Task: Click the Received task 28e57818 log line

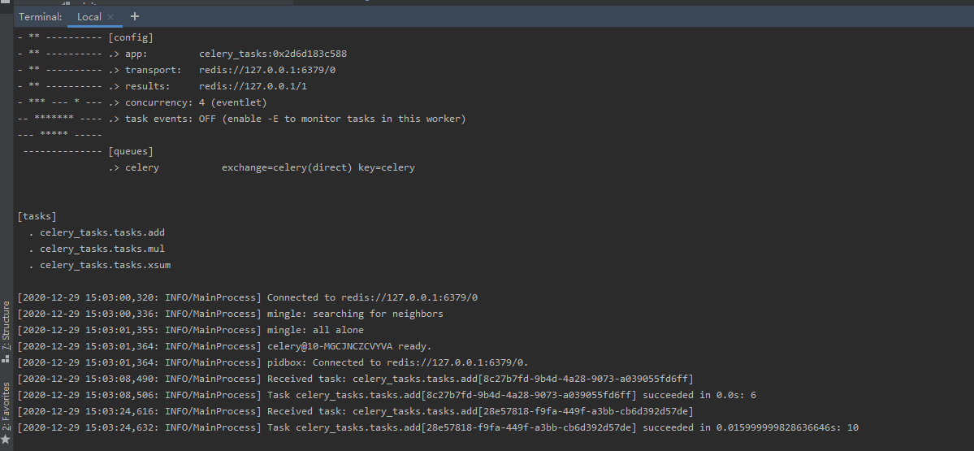Action: tap(355, 411)
